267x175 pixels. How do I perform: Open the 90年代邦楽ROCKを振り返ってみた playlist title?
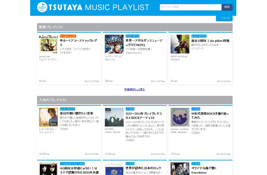210,115
